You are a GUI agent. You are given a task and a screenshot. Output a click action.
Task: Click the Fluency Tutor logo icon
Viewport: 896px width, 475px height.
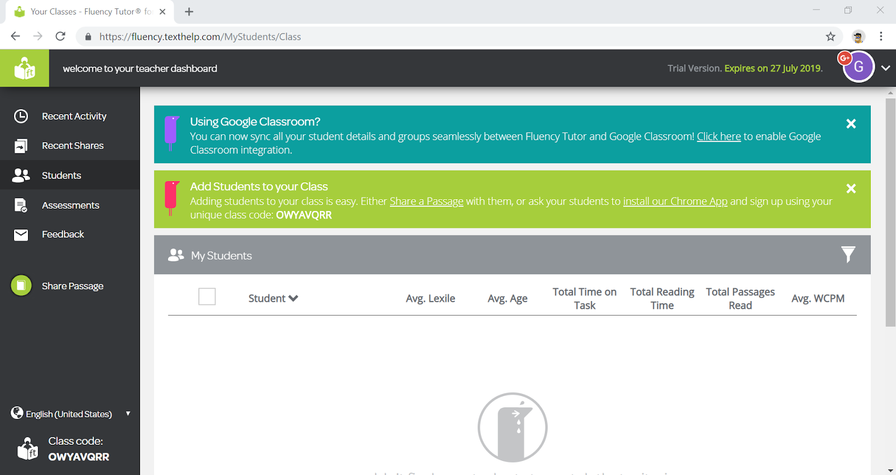25,68
